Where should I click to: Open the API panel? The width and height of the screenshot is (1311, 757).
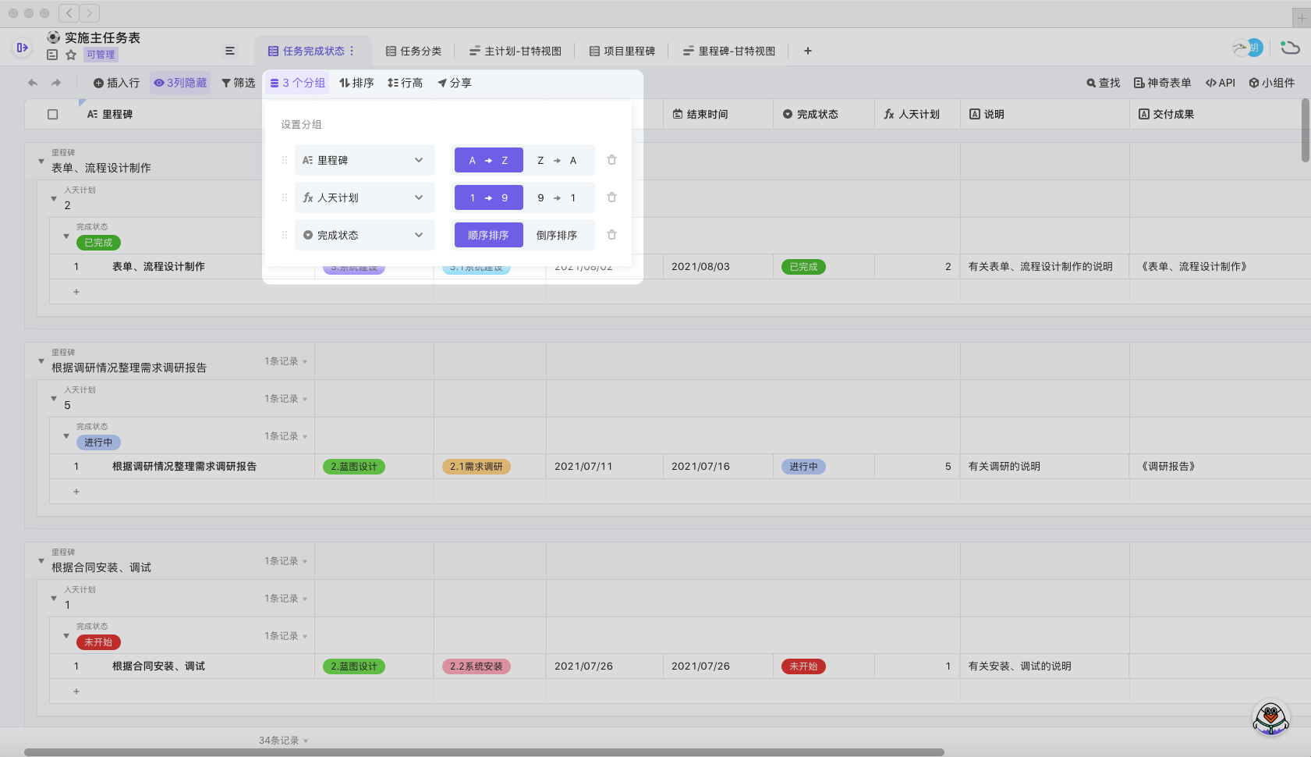[x=1220, y=83]
